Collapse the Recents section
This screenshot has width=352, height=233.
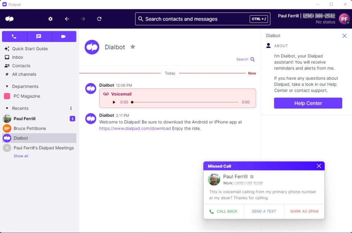click(x=7, y=108)
